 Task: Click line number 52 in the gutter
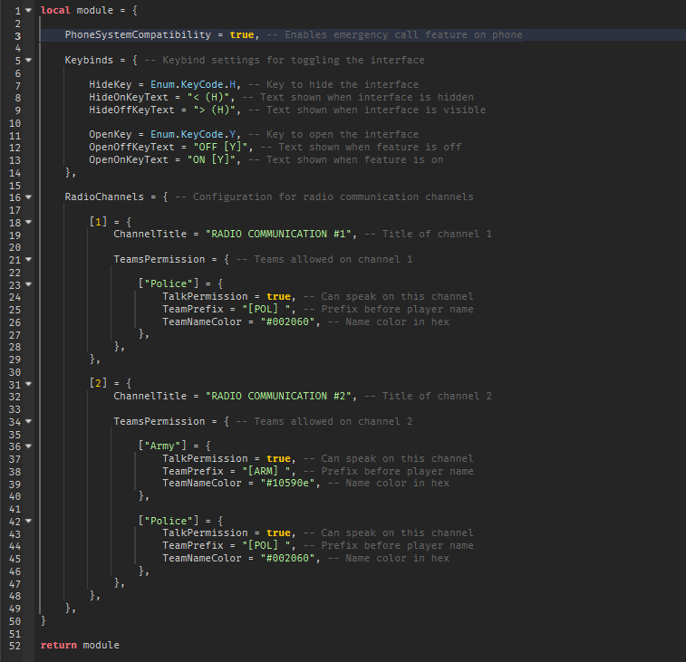pyautogui.click(x=15, y=645)
